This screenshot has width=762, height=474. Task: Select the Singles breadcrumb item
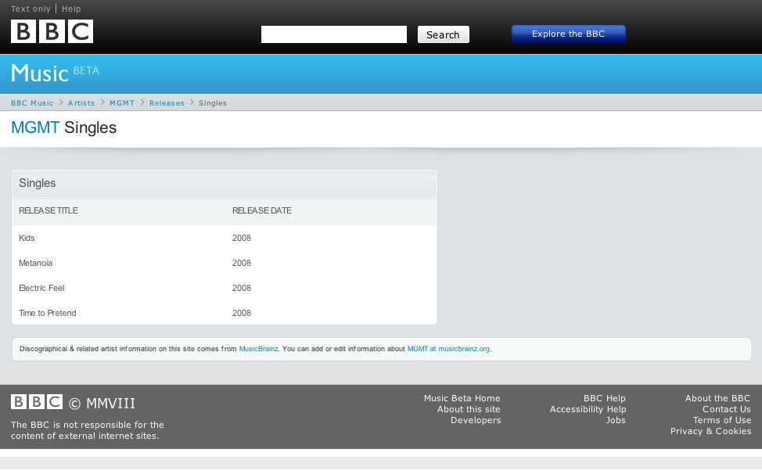[x=212, y=103]
